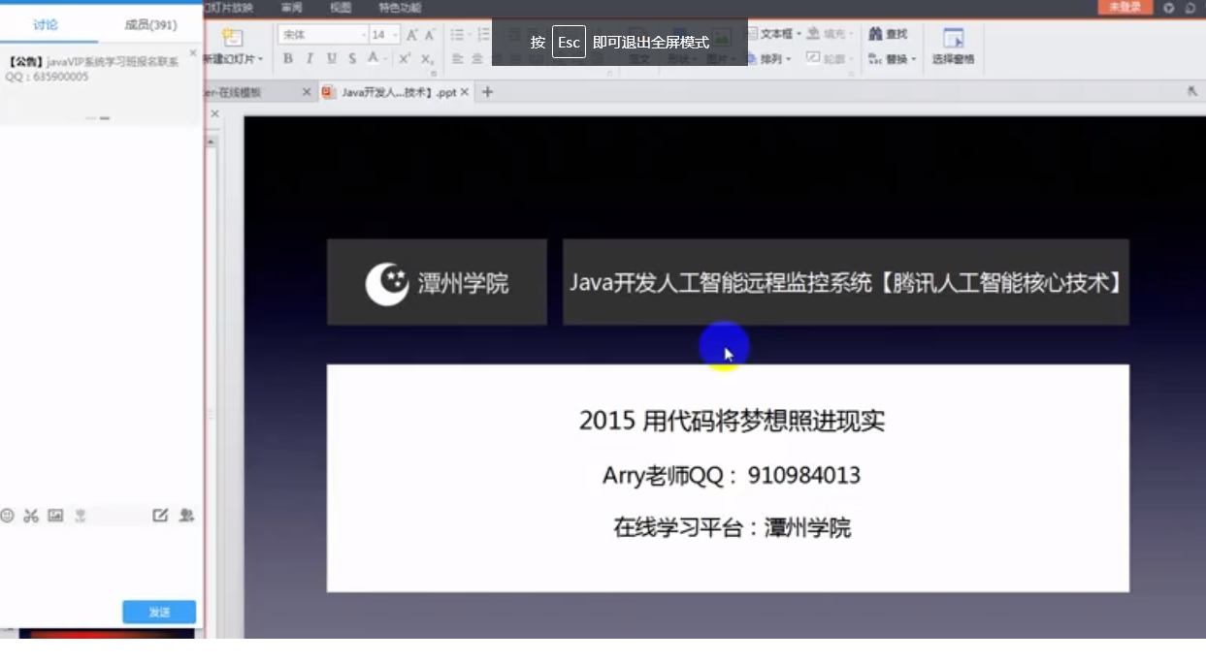The height and width of the screenshot is (661, 1206).
Task: Toggle italic formatting
Action: tap(310, 59)
